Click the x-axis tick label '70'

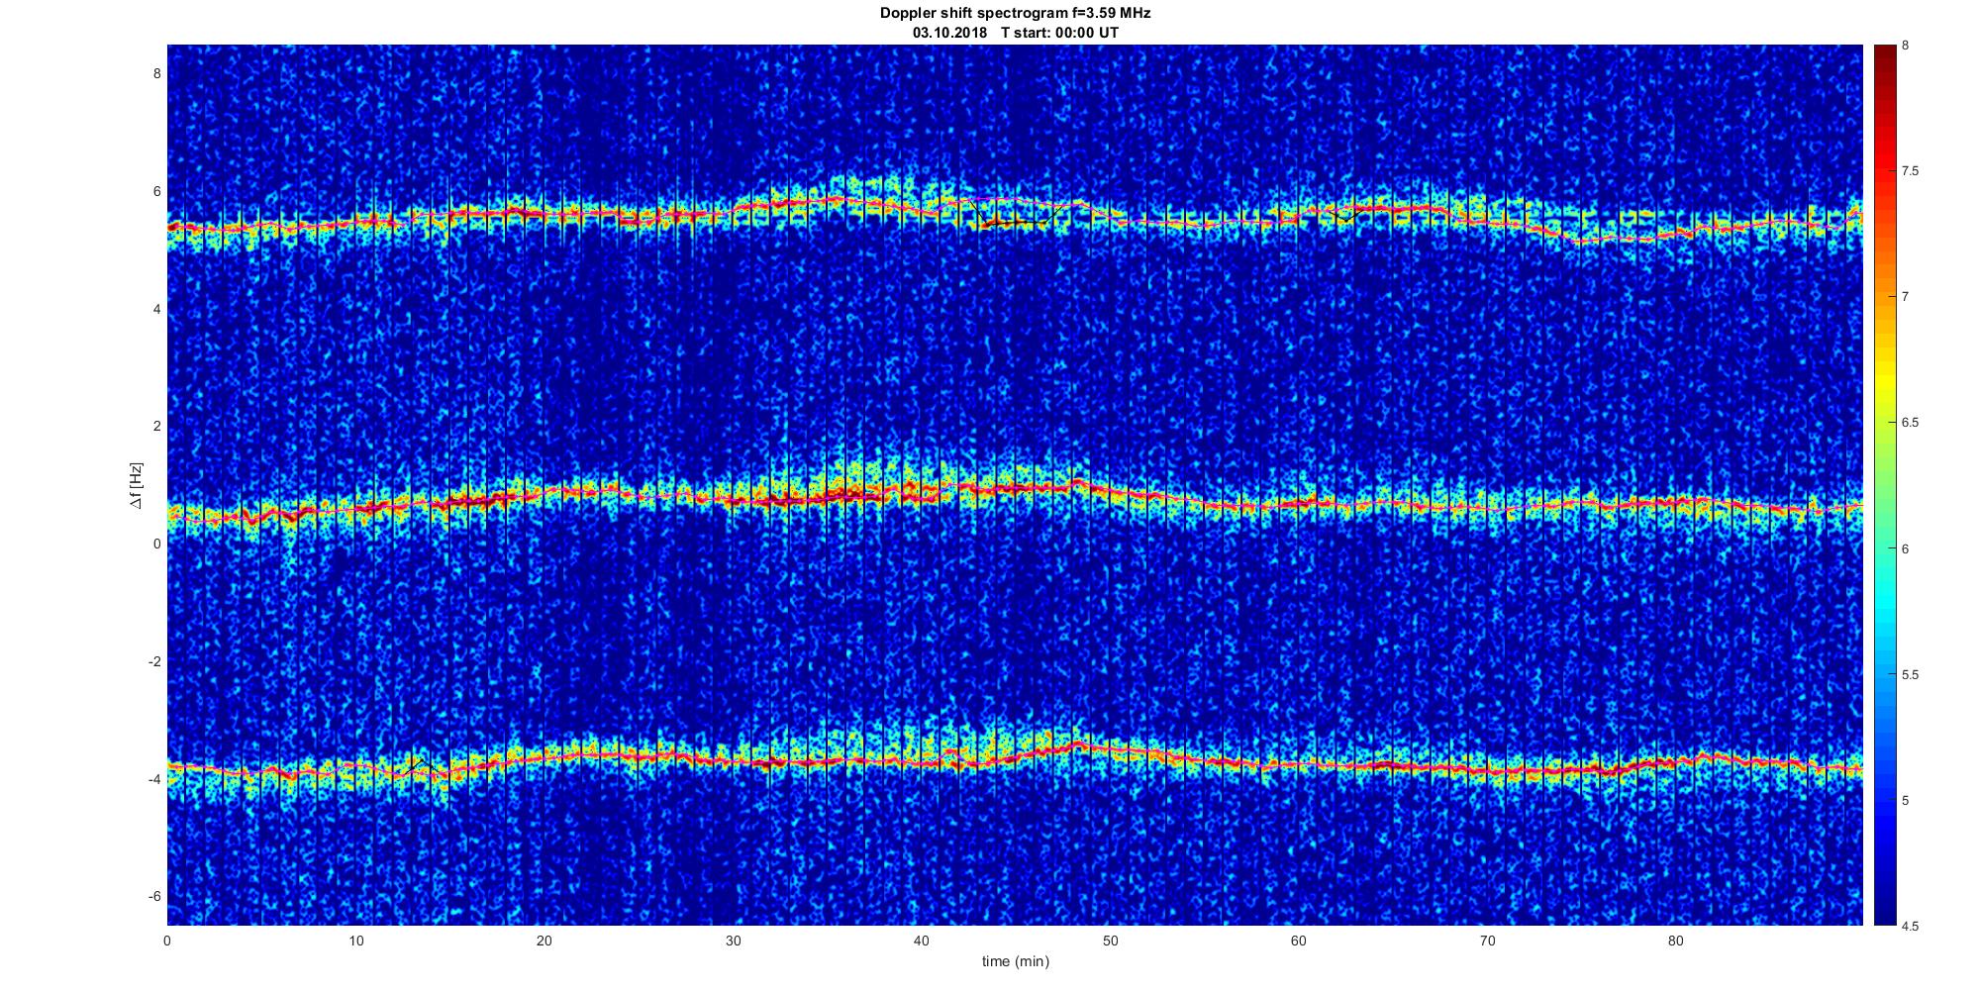(x=1487, y=940)
